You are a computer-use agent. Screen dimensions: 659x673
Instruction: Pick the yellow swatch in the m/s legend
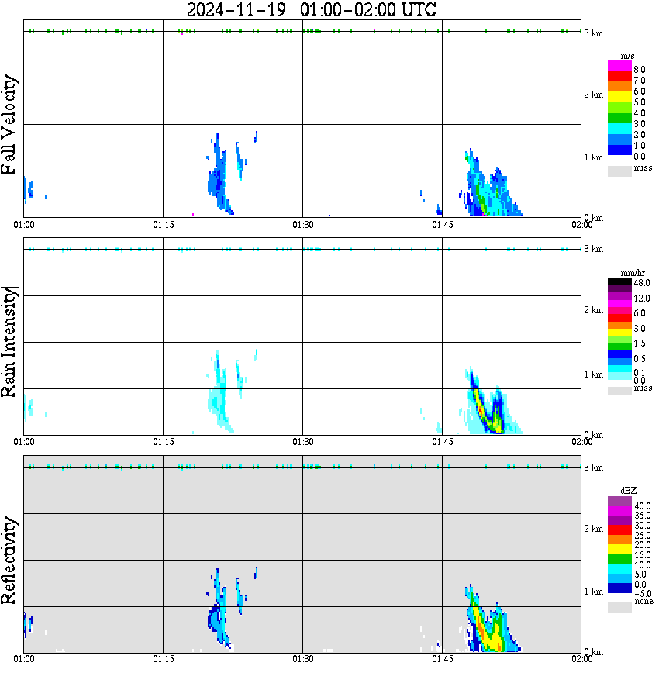[619, 97]
